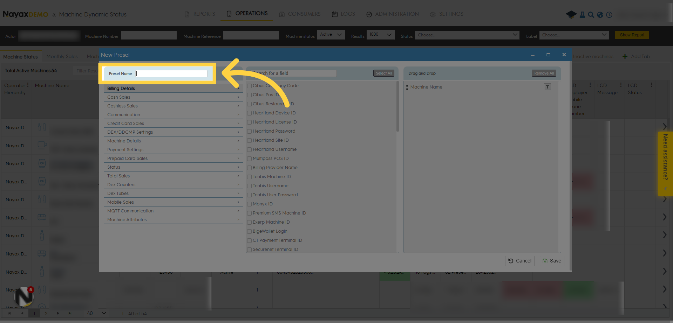Open the Label Choose dropdown
Viewport: 673px width, 323px height.
click(574, 35)
